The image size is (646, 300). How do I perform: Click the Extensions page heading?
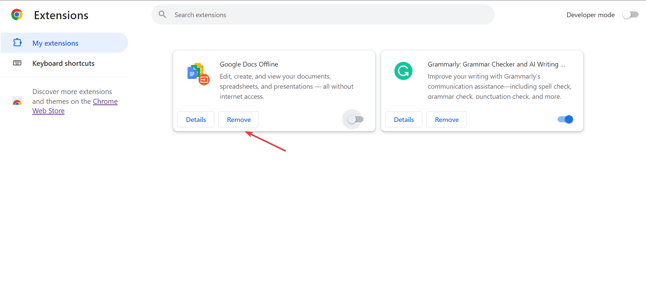61,15
